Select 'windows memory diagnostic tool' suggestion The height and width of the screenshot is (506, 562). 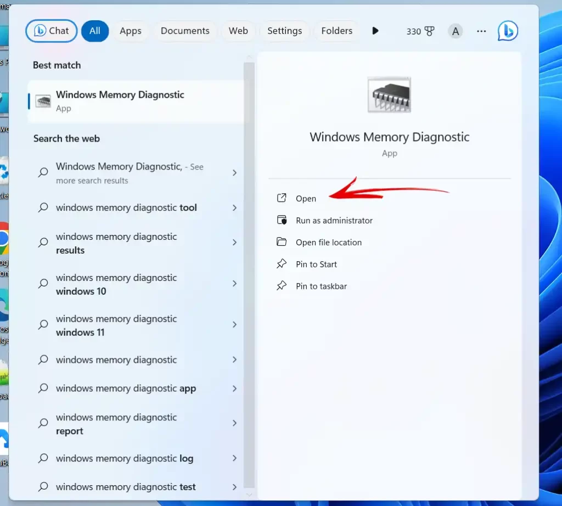click(136, 208)
